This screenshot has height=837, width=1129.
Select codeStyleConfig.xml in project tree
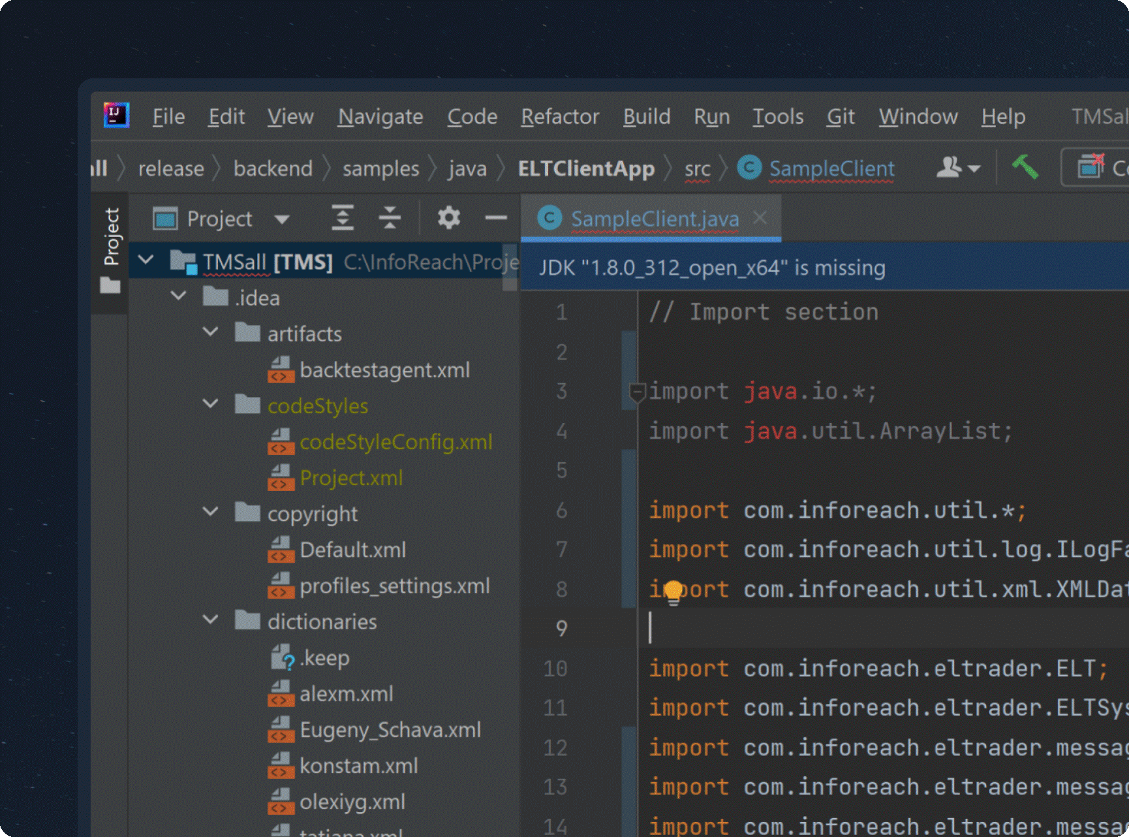(x=395, y=442)
